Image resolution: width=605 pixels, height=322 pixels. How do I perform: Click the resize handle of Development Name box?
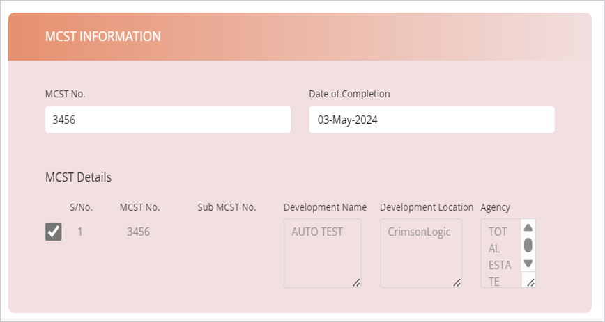pyautogui.click(x=356, y=282)
